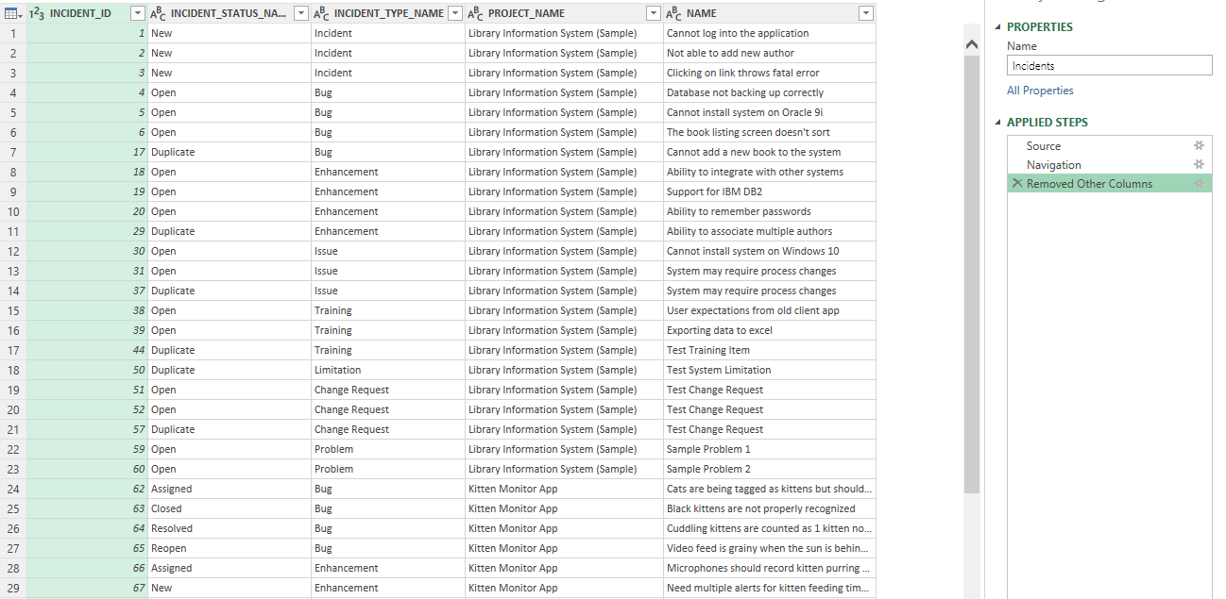The image size is (1226, 599).
Task: Click the INCIDENT_STATUS_NAME text data type icon
Action: coord(159,13)
